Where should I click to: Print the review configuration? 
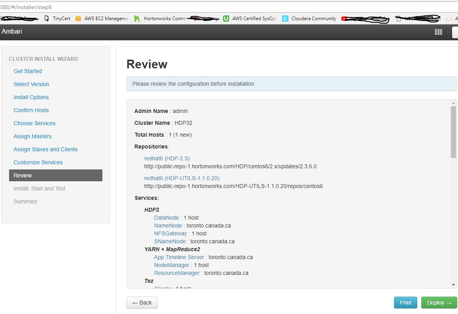pos(405,302)
